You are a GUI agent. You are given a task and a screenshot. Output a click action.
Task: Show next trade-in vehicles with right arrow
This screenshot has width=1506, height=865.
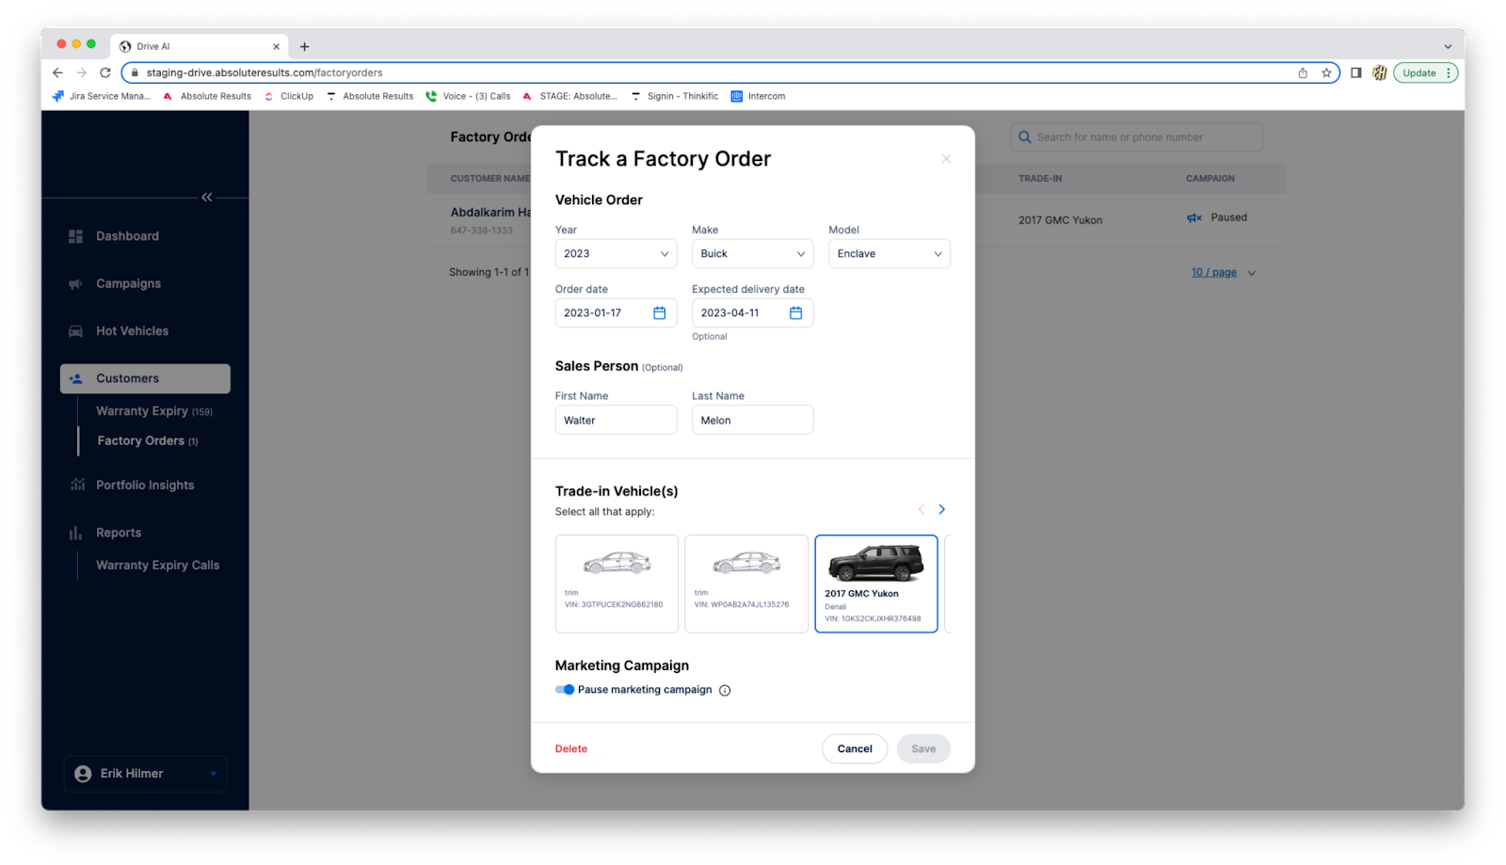click(941, 509)
